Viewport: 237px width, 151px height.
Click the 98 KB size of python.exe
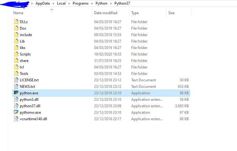pos(184,93)
